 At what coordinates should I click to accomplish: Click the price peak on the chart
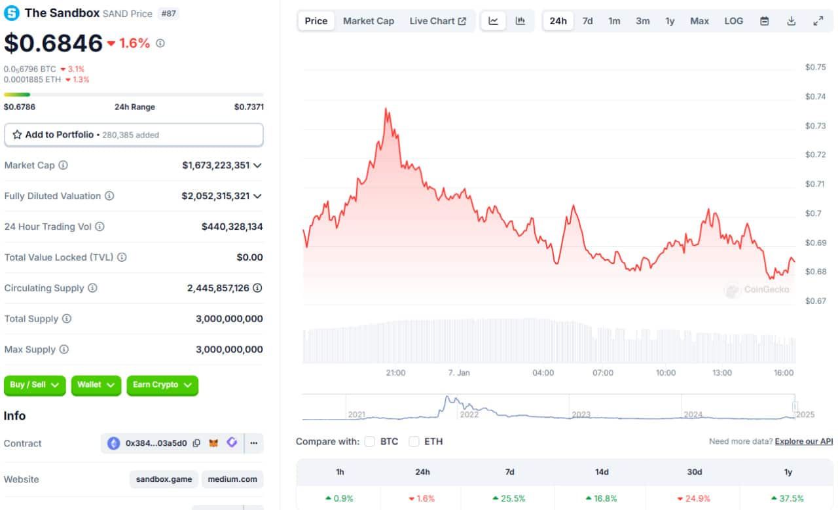click(x=386, y=109)
